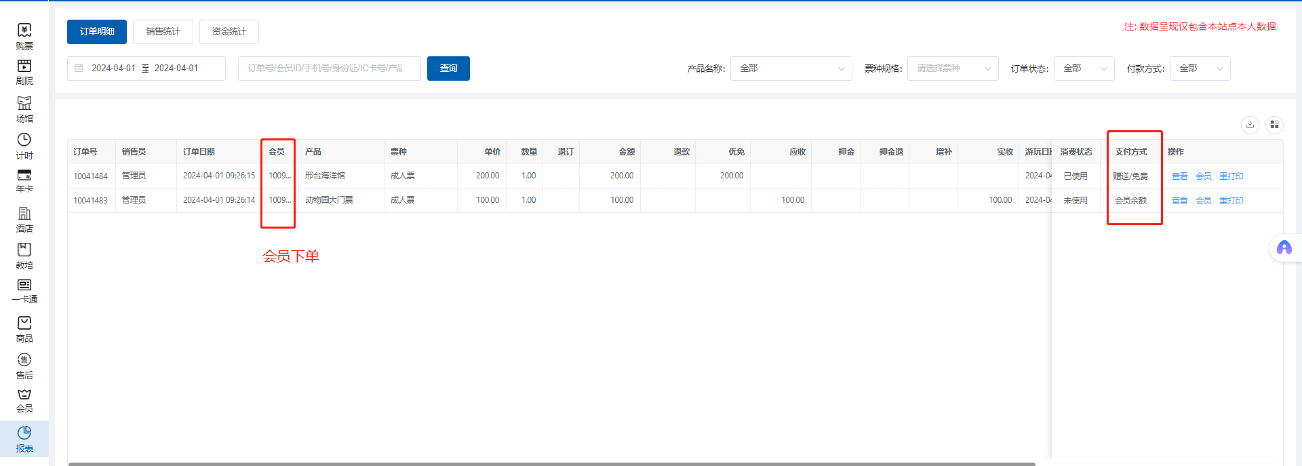The image size is (1302, 466).
Task: Click 重打印 link for order 10041484
Action: coord(1231,176)
